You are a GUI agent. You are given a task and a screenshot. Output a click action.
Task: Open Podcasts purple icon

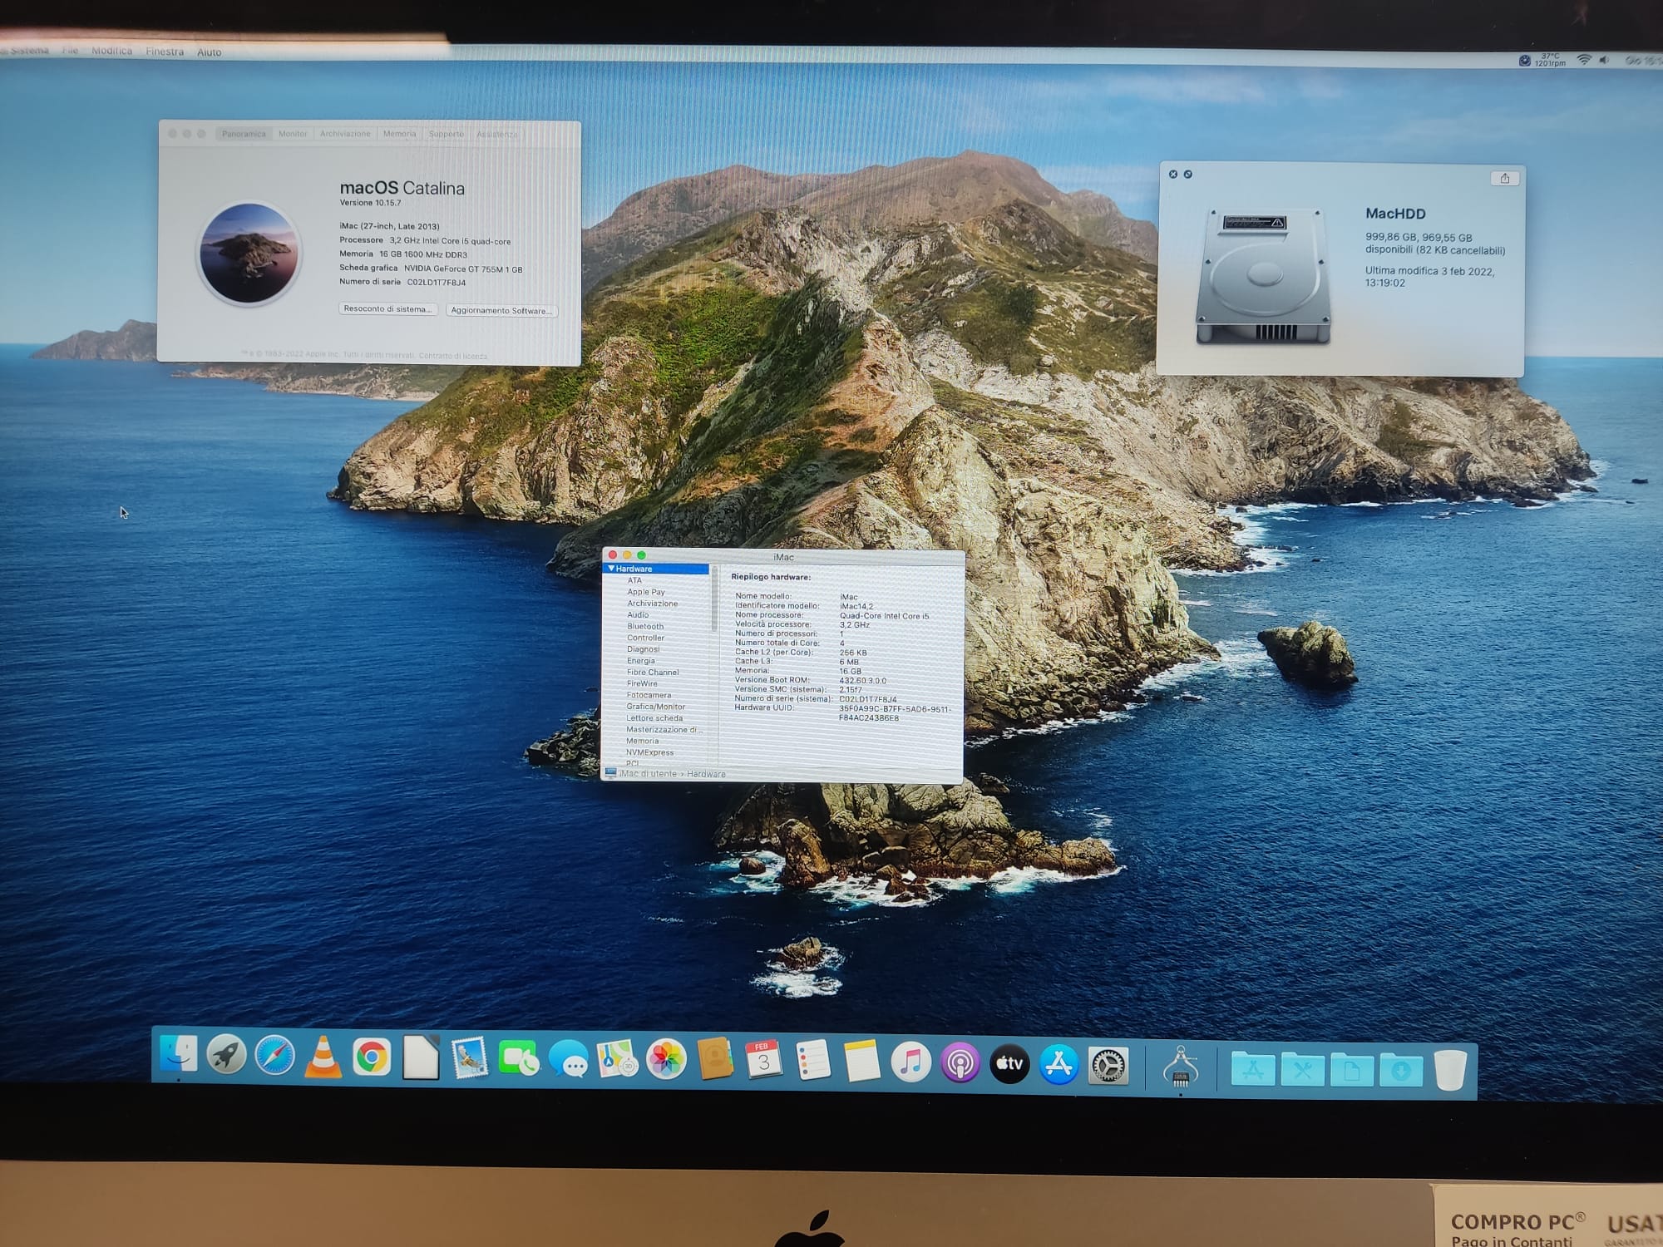point(960,1063)
